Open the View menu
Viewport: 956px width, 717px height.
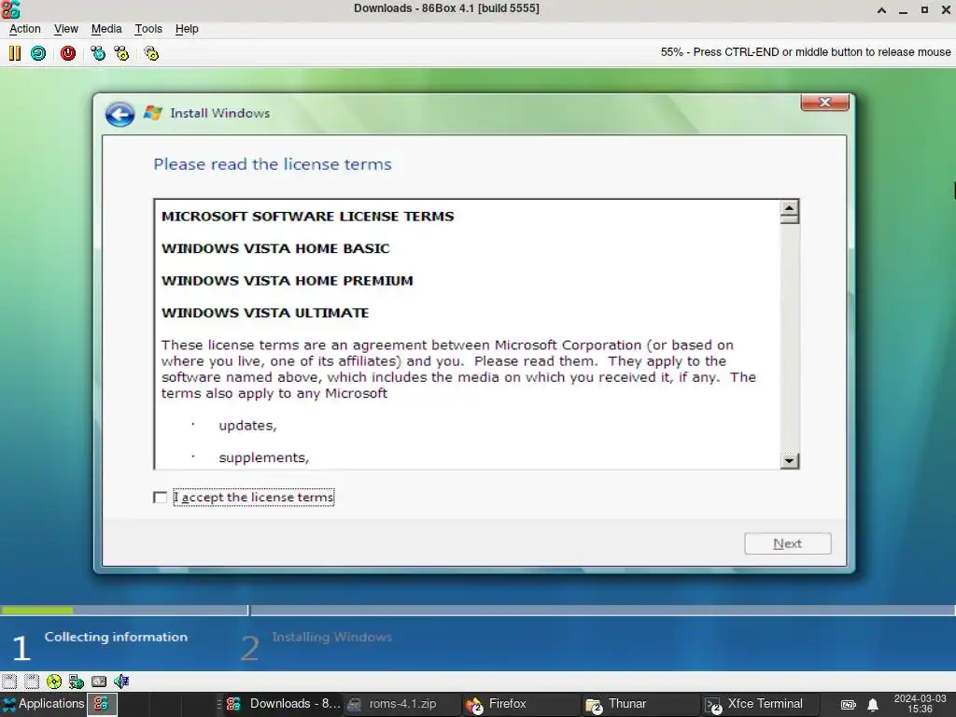pyautogui.click(x=66, y=29)
